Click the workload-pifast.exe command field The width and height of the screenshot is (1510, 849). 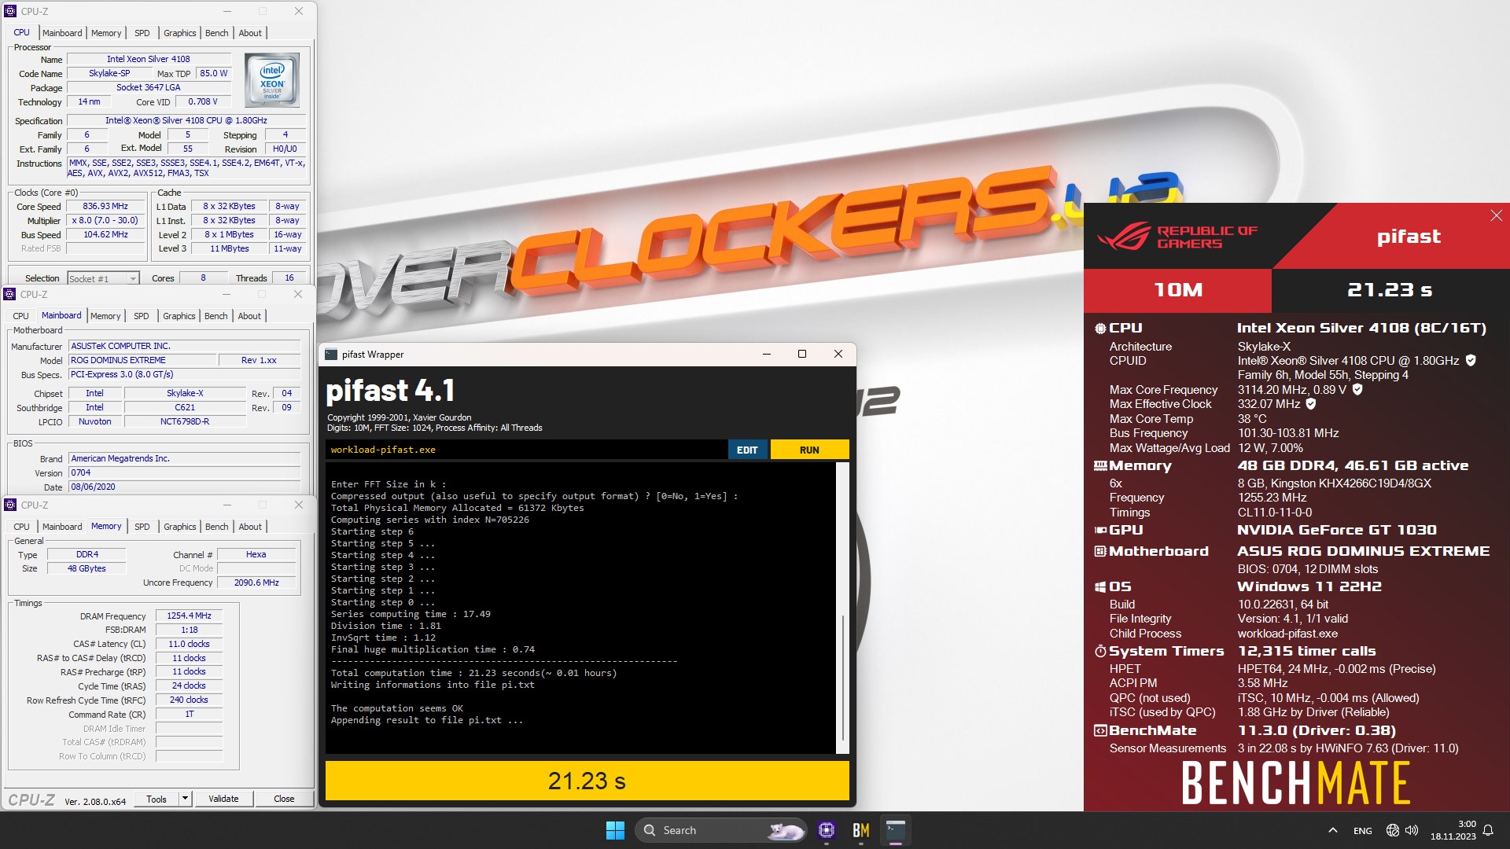tap(526, 450)
